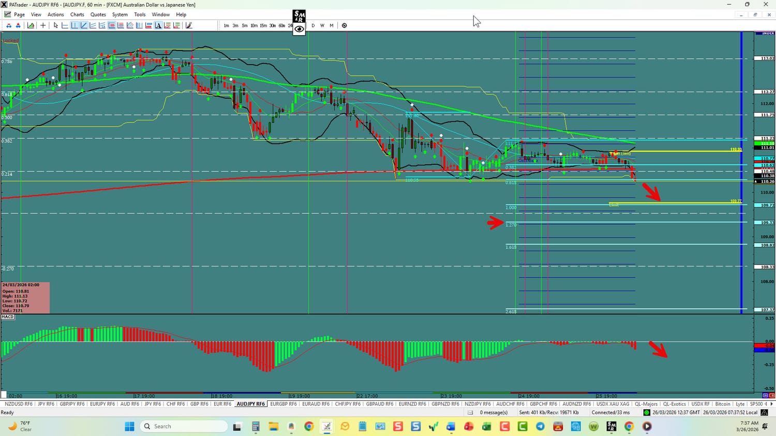Click the clock icon after timeframe buttons

(344, 25)
